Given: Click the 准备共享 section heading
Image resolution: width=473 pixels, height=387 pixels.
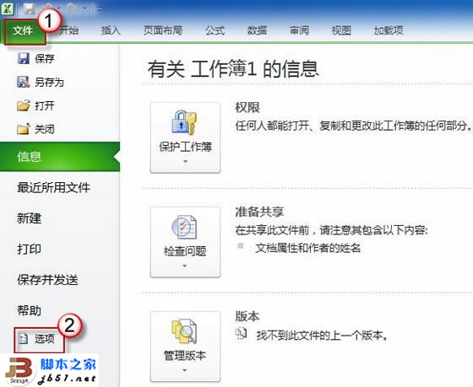Looking at the screenshot, I should coord(259,212).
